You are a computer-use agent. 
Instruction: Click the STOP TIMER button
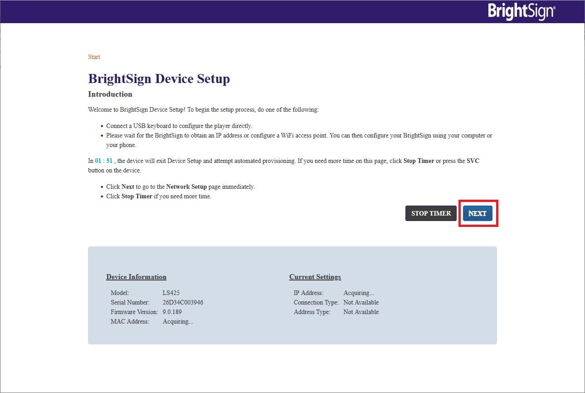click(431, 213)
